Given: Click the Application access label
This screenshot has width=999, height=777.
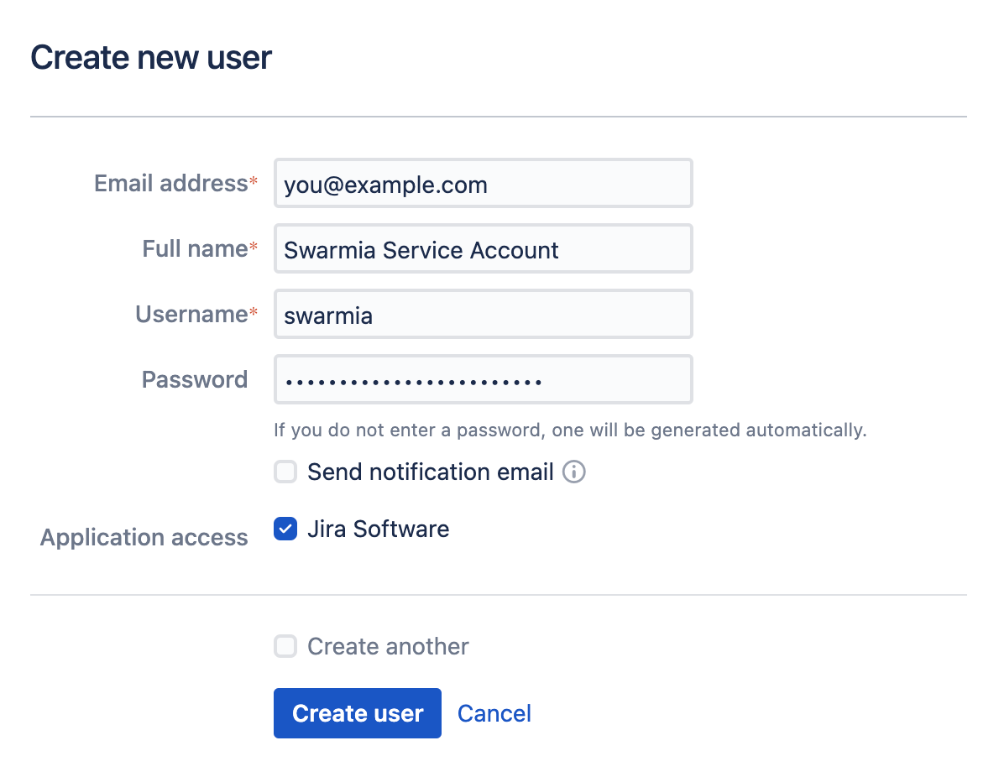Looking at the screenshot, I should 144,538.
